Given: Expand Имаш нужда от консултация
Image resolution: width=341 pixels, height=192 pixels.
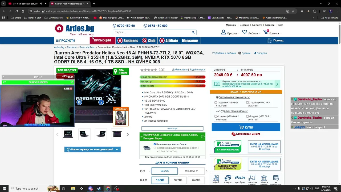Looking at the screenshot, I should coord(92,149).
